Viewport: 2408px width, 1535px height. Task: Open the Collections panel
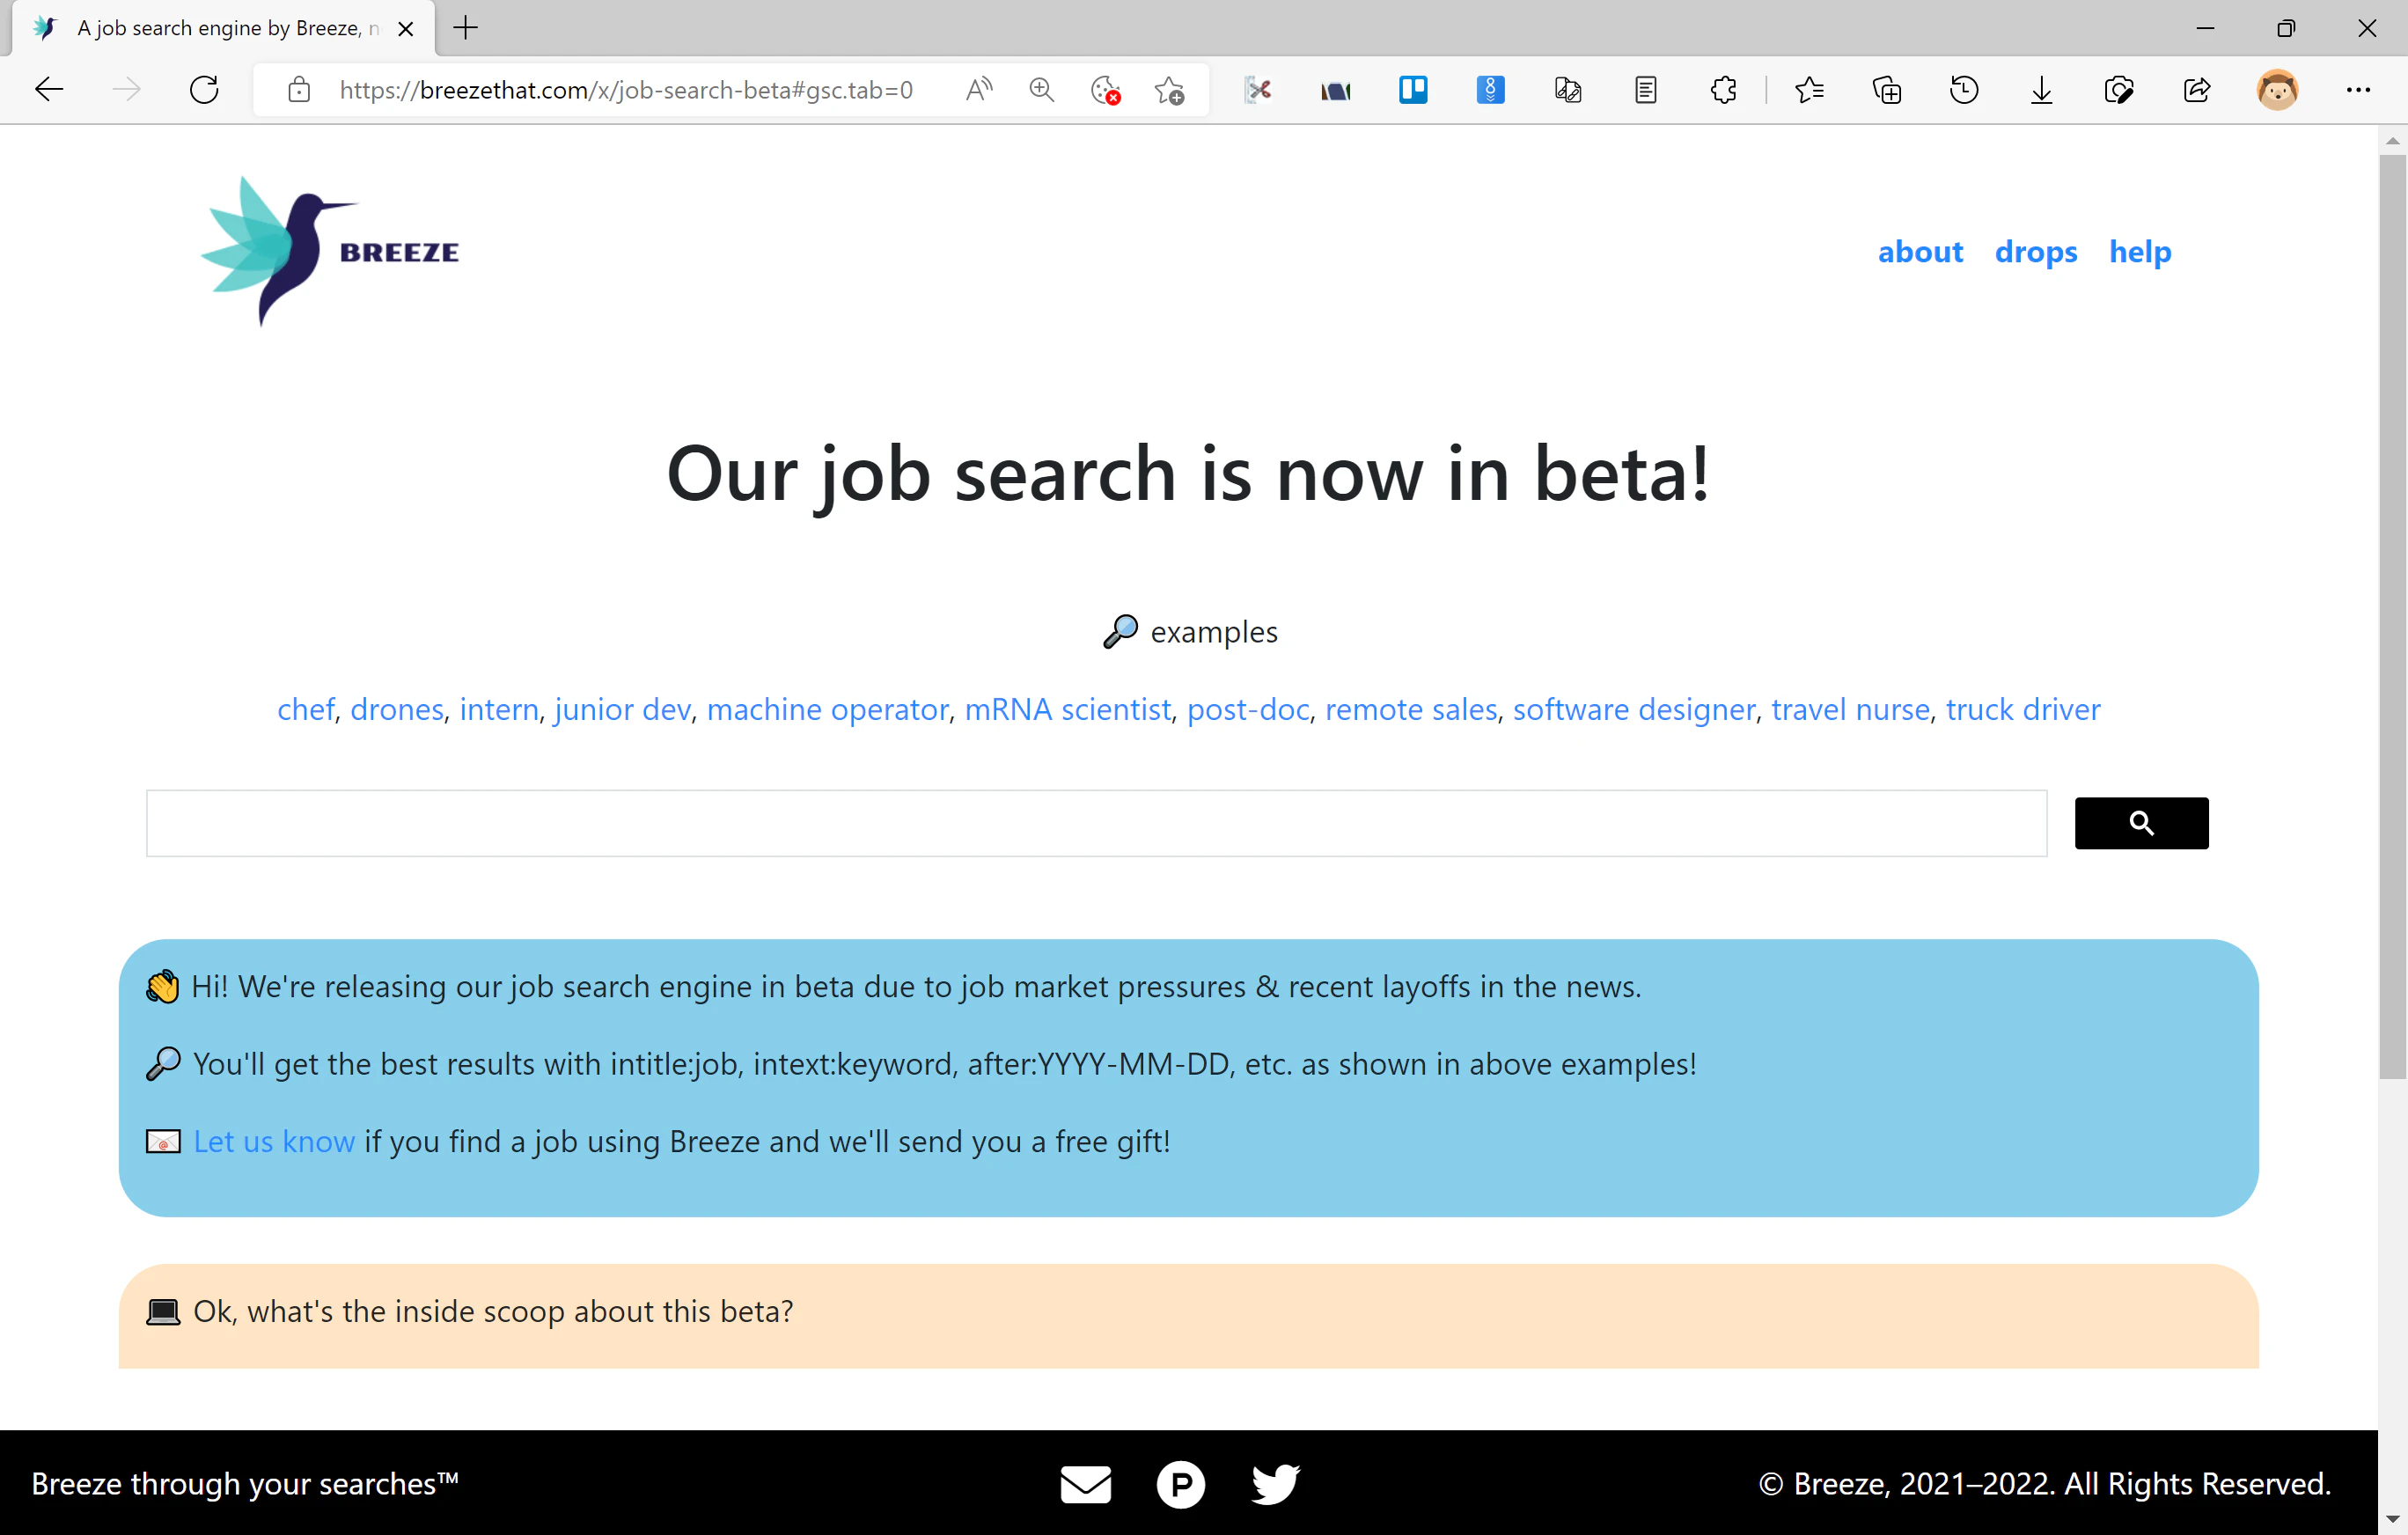tap(1886, 89)
